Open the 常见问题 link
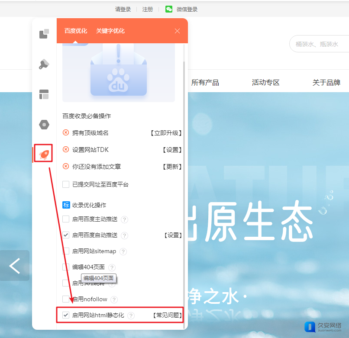Image resolution: width=349 pixels, height=338 pixels. click(x=167, y=315)
